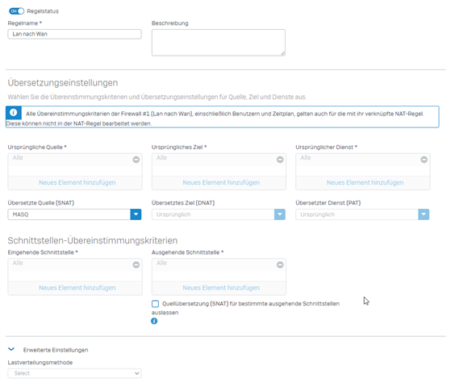Viewport: 451px width, 387px height.
Task: Click the info icon below SNAT checkbox
Action: (x=154, y=321)
